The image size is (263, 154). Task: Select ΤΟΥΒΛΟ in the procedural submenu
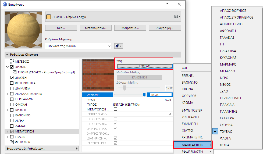[x=226, y=131]
